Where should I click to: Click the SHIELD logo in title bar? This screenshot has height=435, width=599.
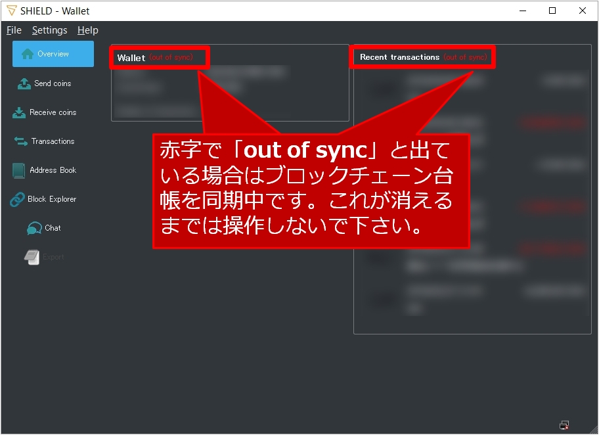(12, 11)
